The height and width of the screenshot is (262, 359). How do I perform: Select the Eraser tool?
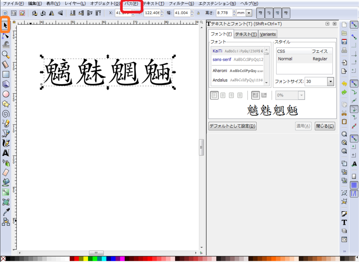[6, 173]
